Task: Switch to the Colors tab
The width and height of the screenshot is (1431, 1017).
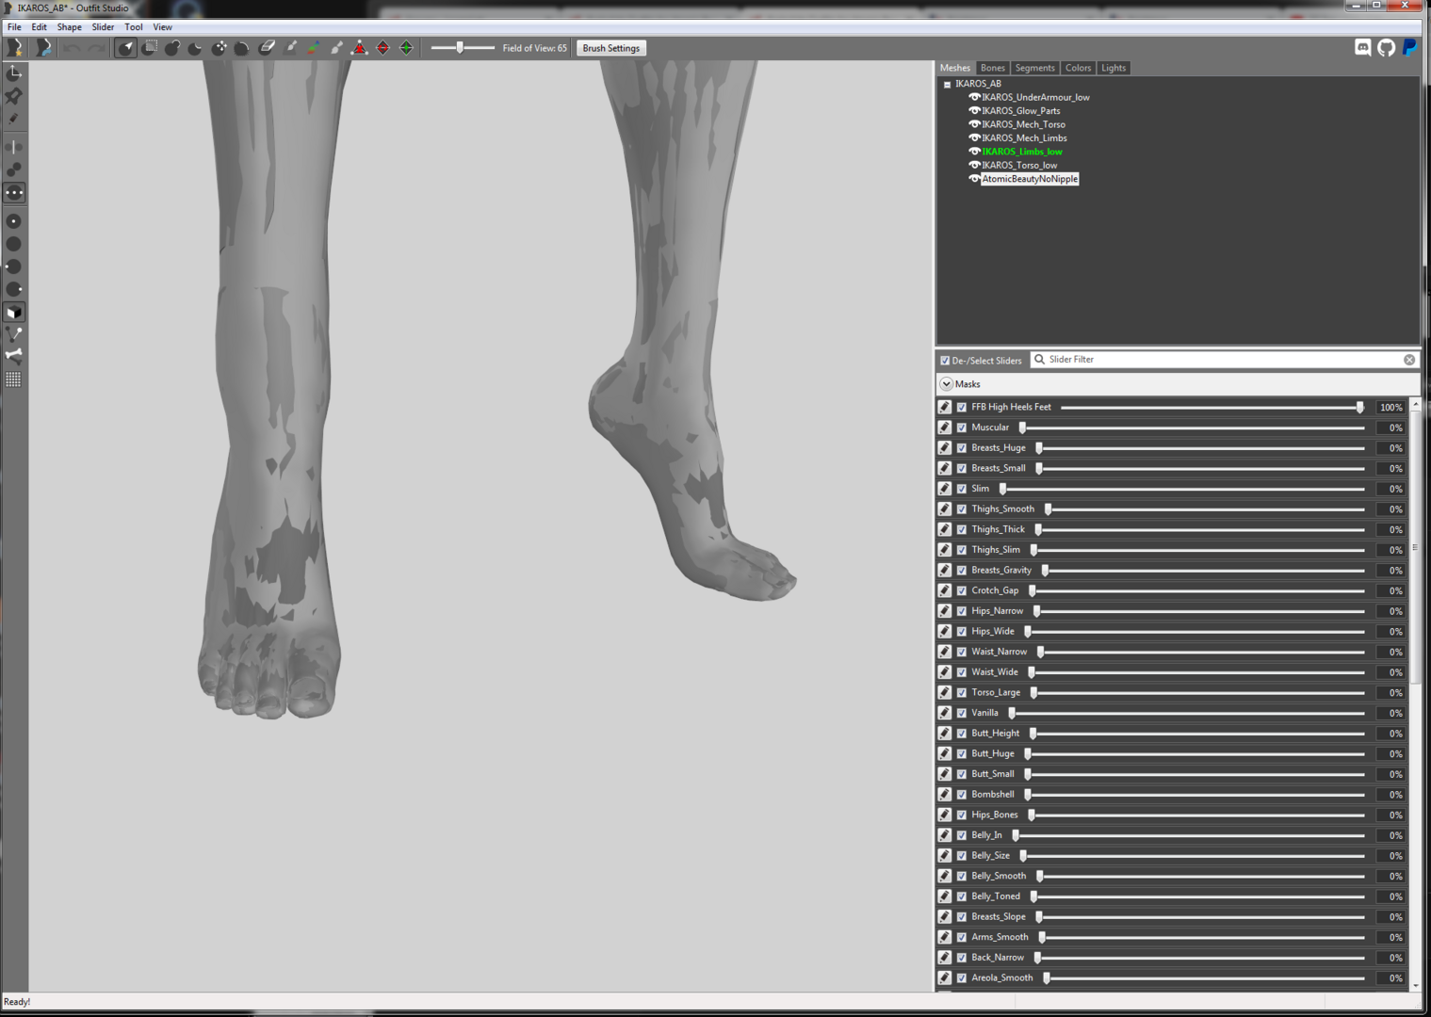Action: pos(1078,68)
